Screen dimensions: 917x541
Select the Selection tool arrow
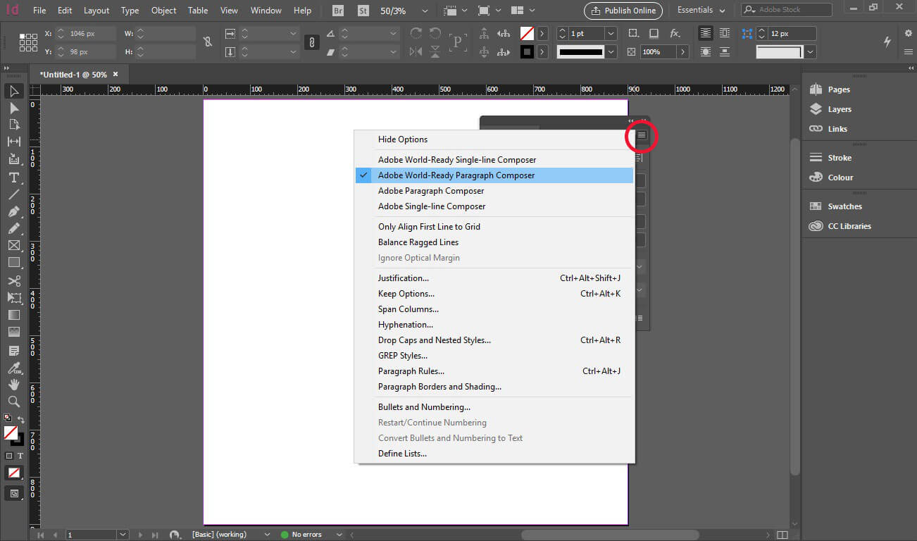pyautogui.click(x=14, y=91)
